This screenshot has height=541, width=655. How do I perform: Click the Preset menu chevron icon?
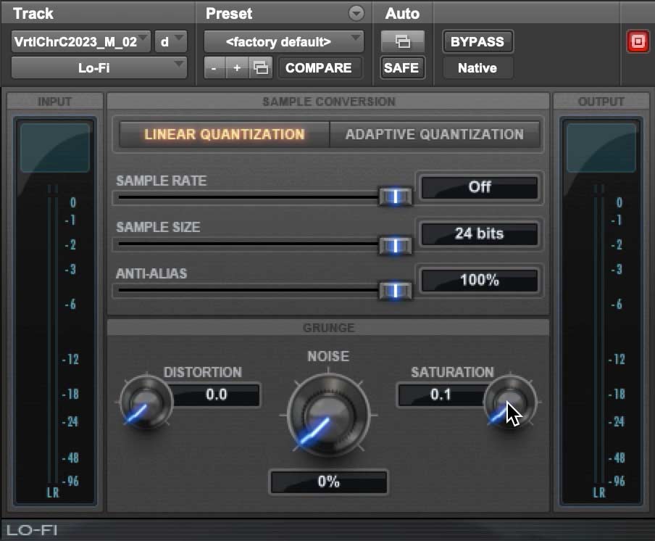[x=355, y=13]
